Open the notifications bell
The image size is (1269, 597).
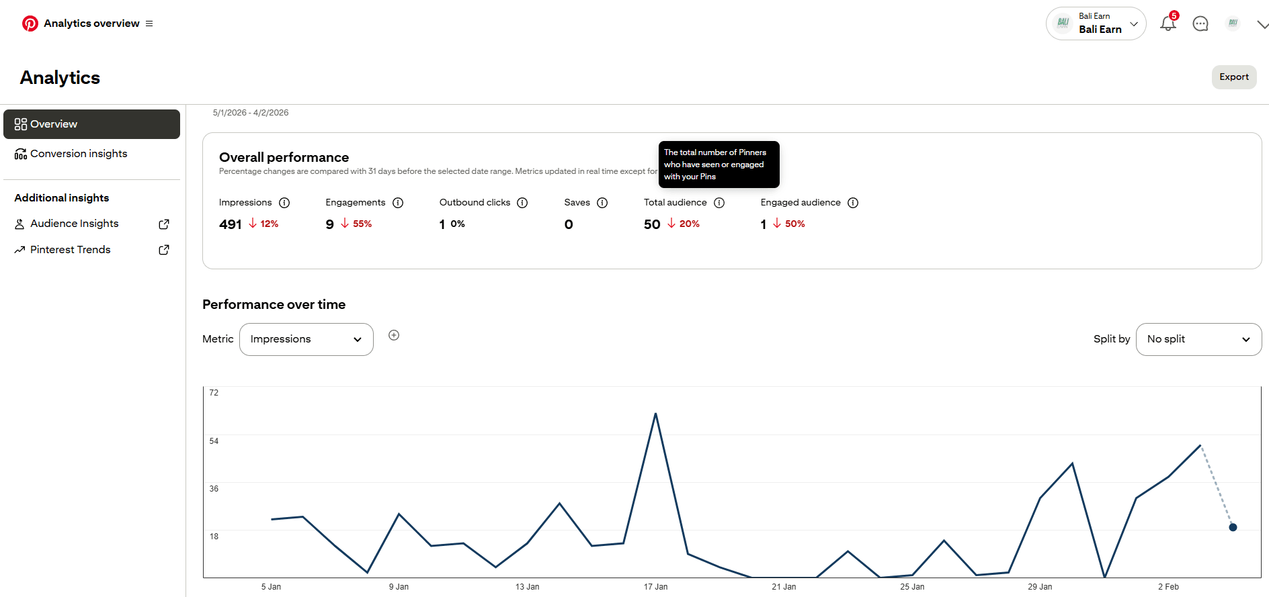pos(1168,24)
